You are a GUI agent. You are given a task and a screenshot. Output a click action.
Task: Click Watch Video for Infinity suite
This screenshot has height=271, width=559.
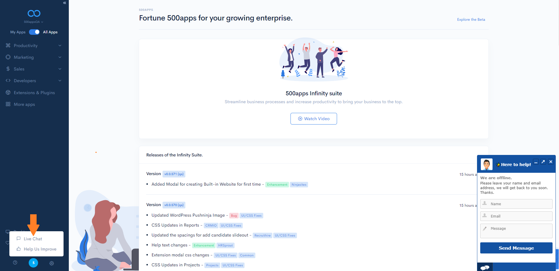[313, 118]
